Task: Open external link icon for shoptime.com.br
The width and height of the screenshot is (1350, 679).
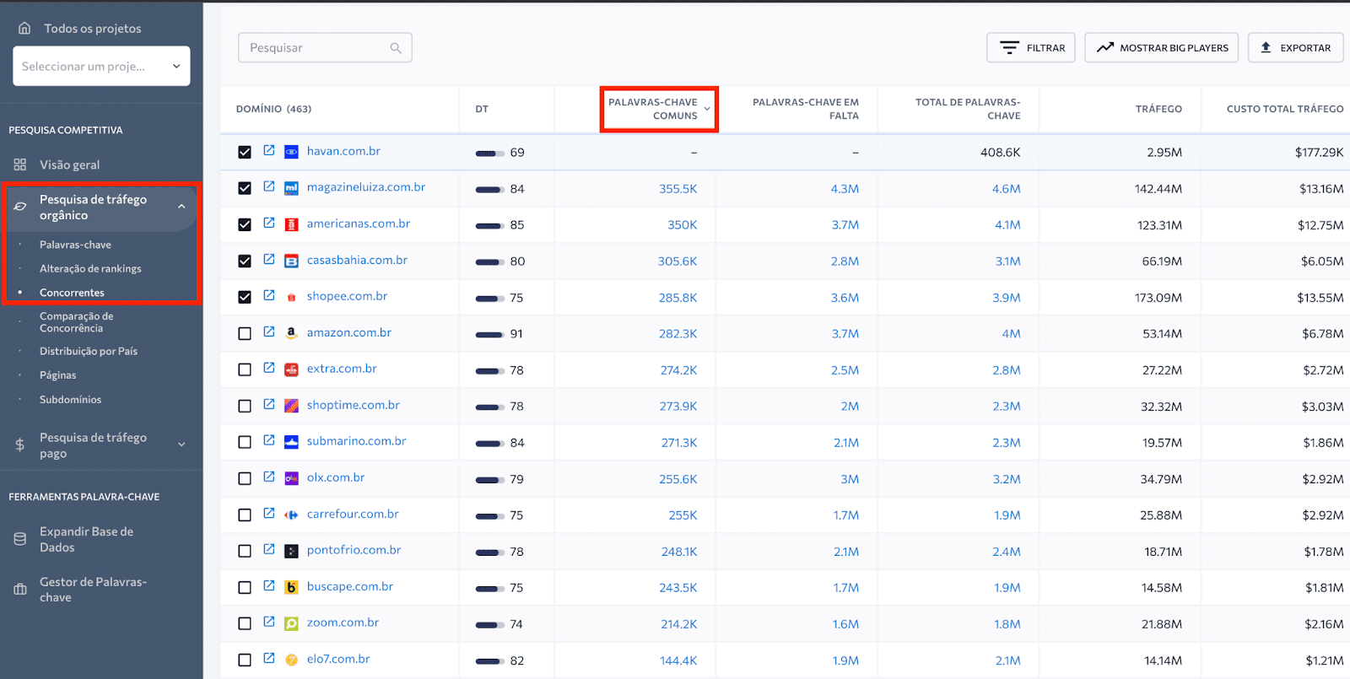Action: coord(269,404)
